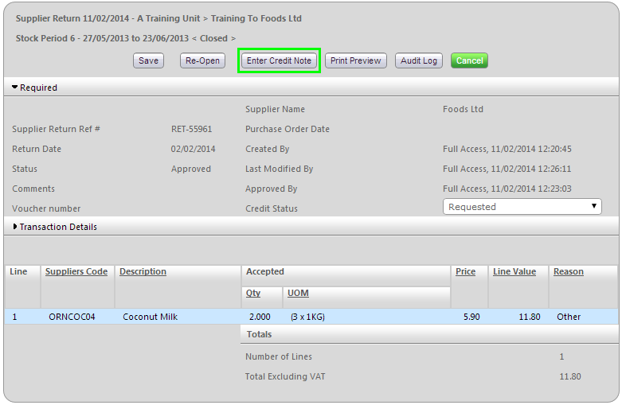Sort by Line Value column
Viewport: 622px width, 405px height.
[x=514, y=271]
